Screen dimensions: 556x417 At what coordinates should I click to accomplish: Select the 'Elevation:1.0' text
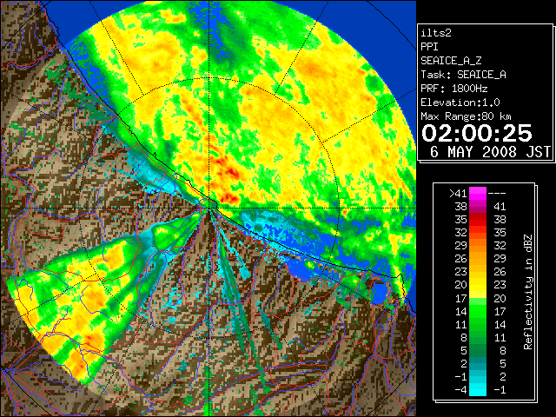[460, 103]
